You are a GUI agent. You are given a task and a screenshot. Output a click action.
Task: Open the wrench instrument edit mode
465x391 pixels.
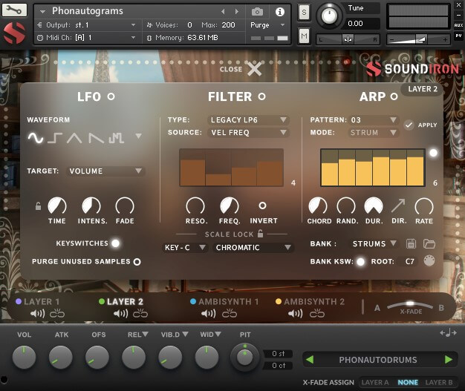[14, 10]
